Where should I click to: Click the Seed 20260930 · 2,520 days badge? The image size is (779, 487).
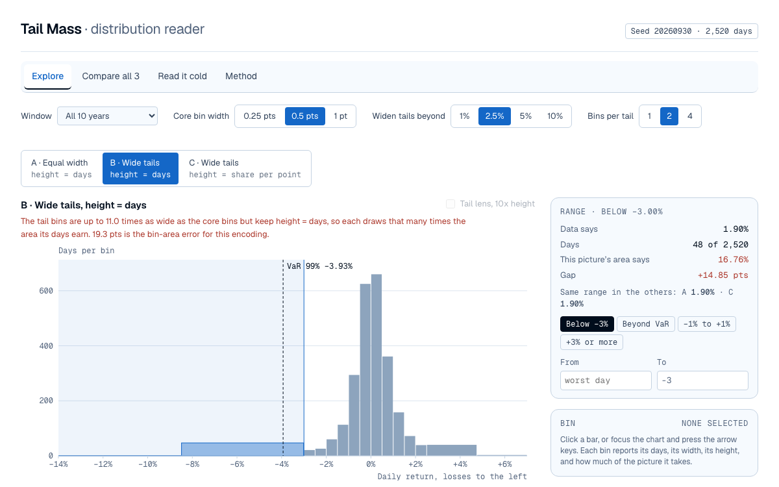(x=691, y=31)
